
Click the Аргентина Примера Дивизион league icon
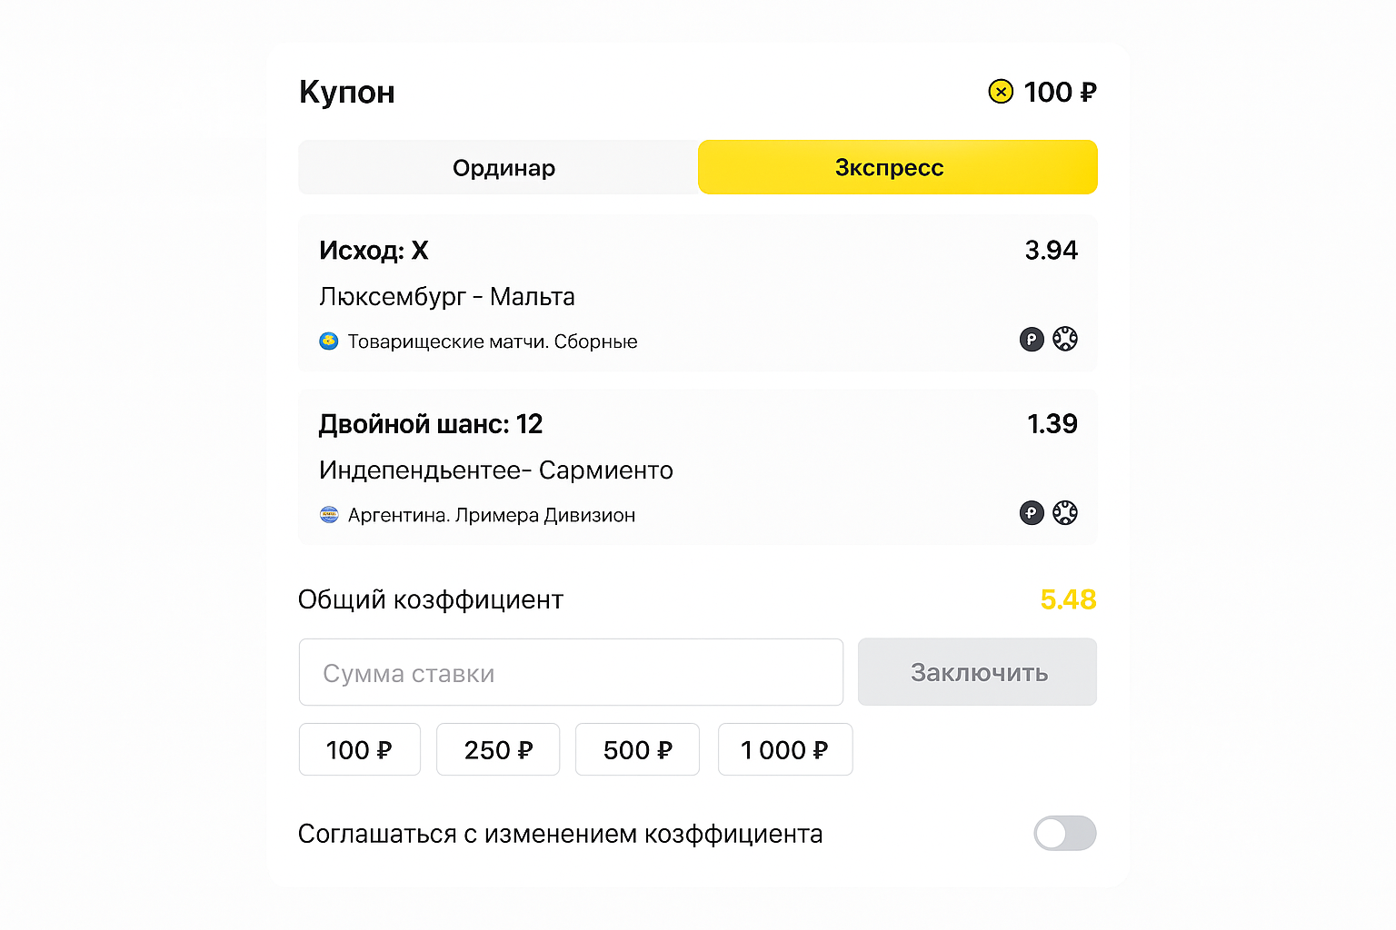coord(329,515)
